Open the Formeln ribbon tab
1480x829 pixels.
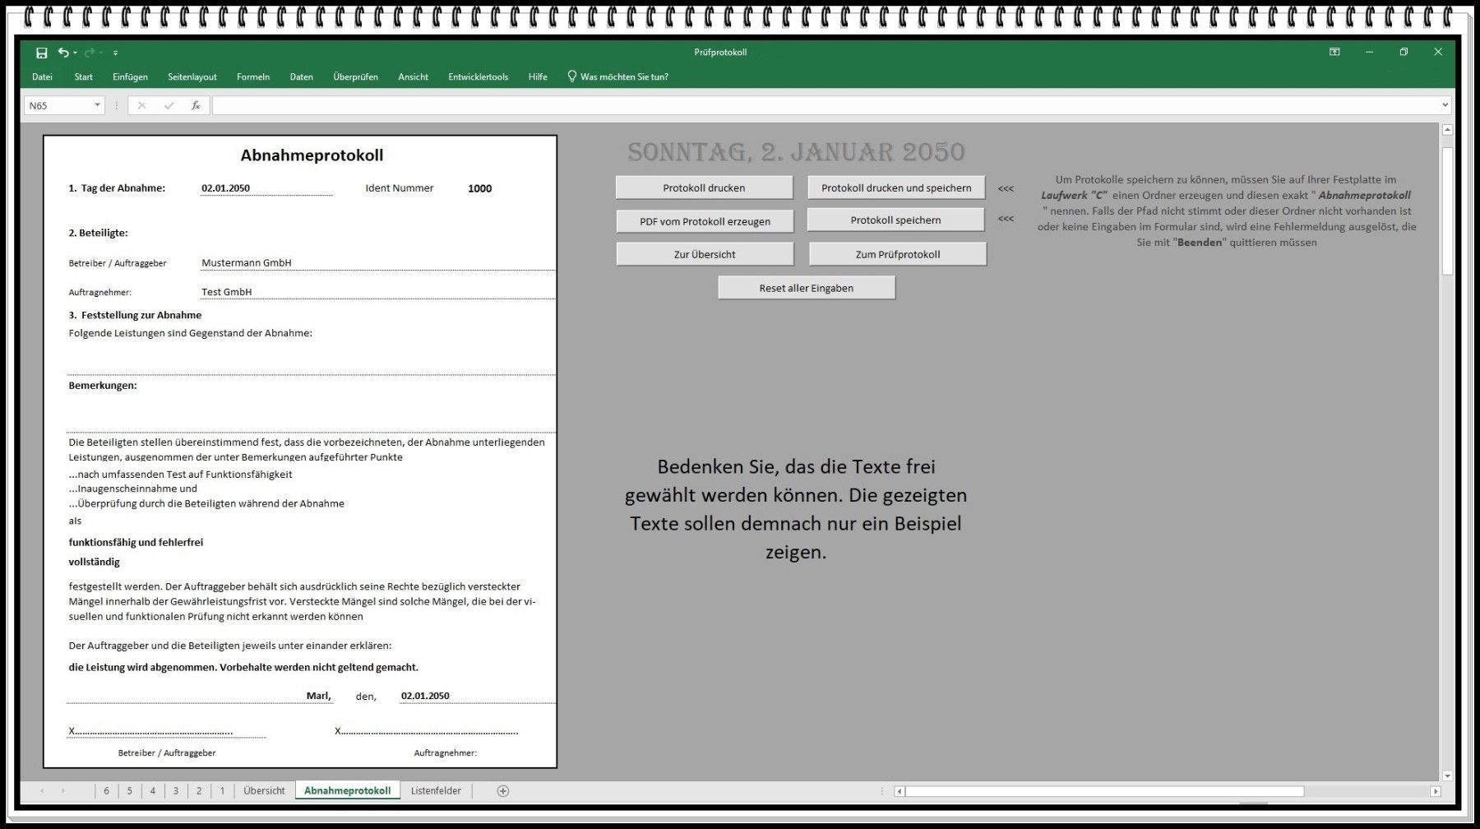(x=252, y=77)
